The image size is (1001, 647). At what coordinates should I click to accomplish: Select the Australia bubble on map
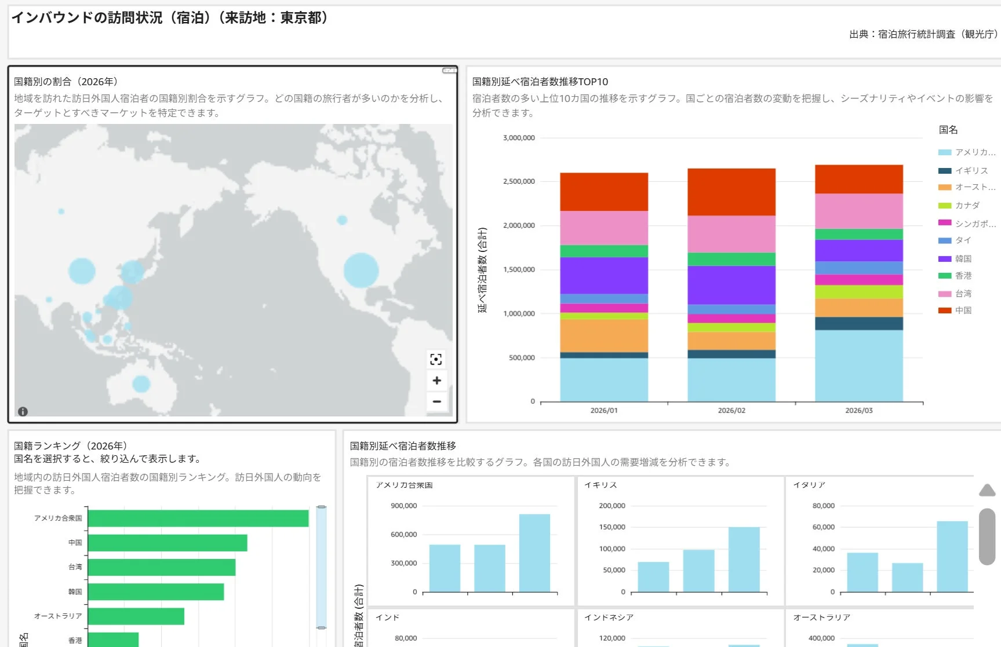coord(141,383)
